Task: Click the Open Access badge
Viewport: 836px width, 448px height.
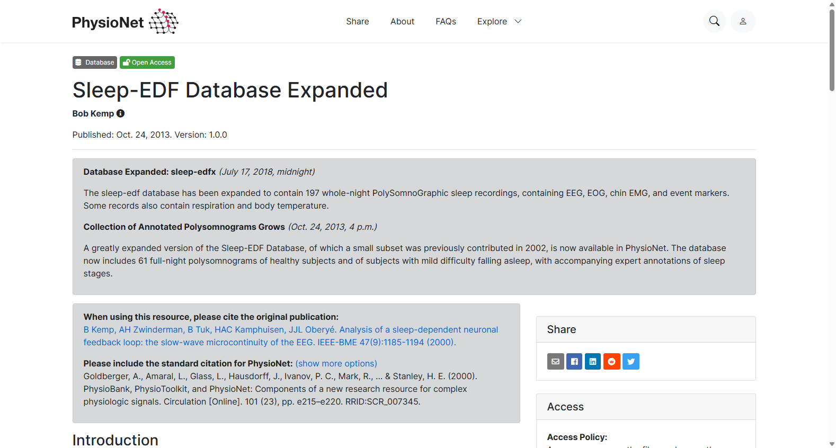Action: 147,62
